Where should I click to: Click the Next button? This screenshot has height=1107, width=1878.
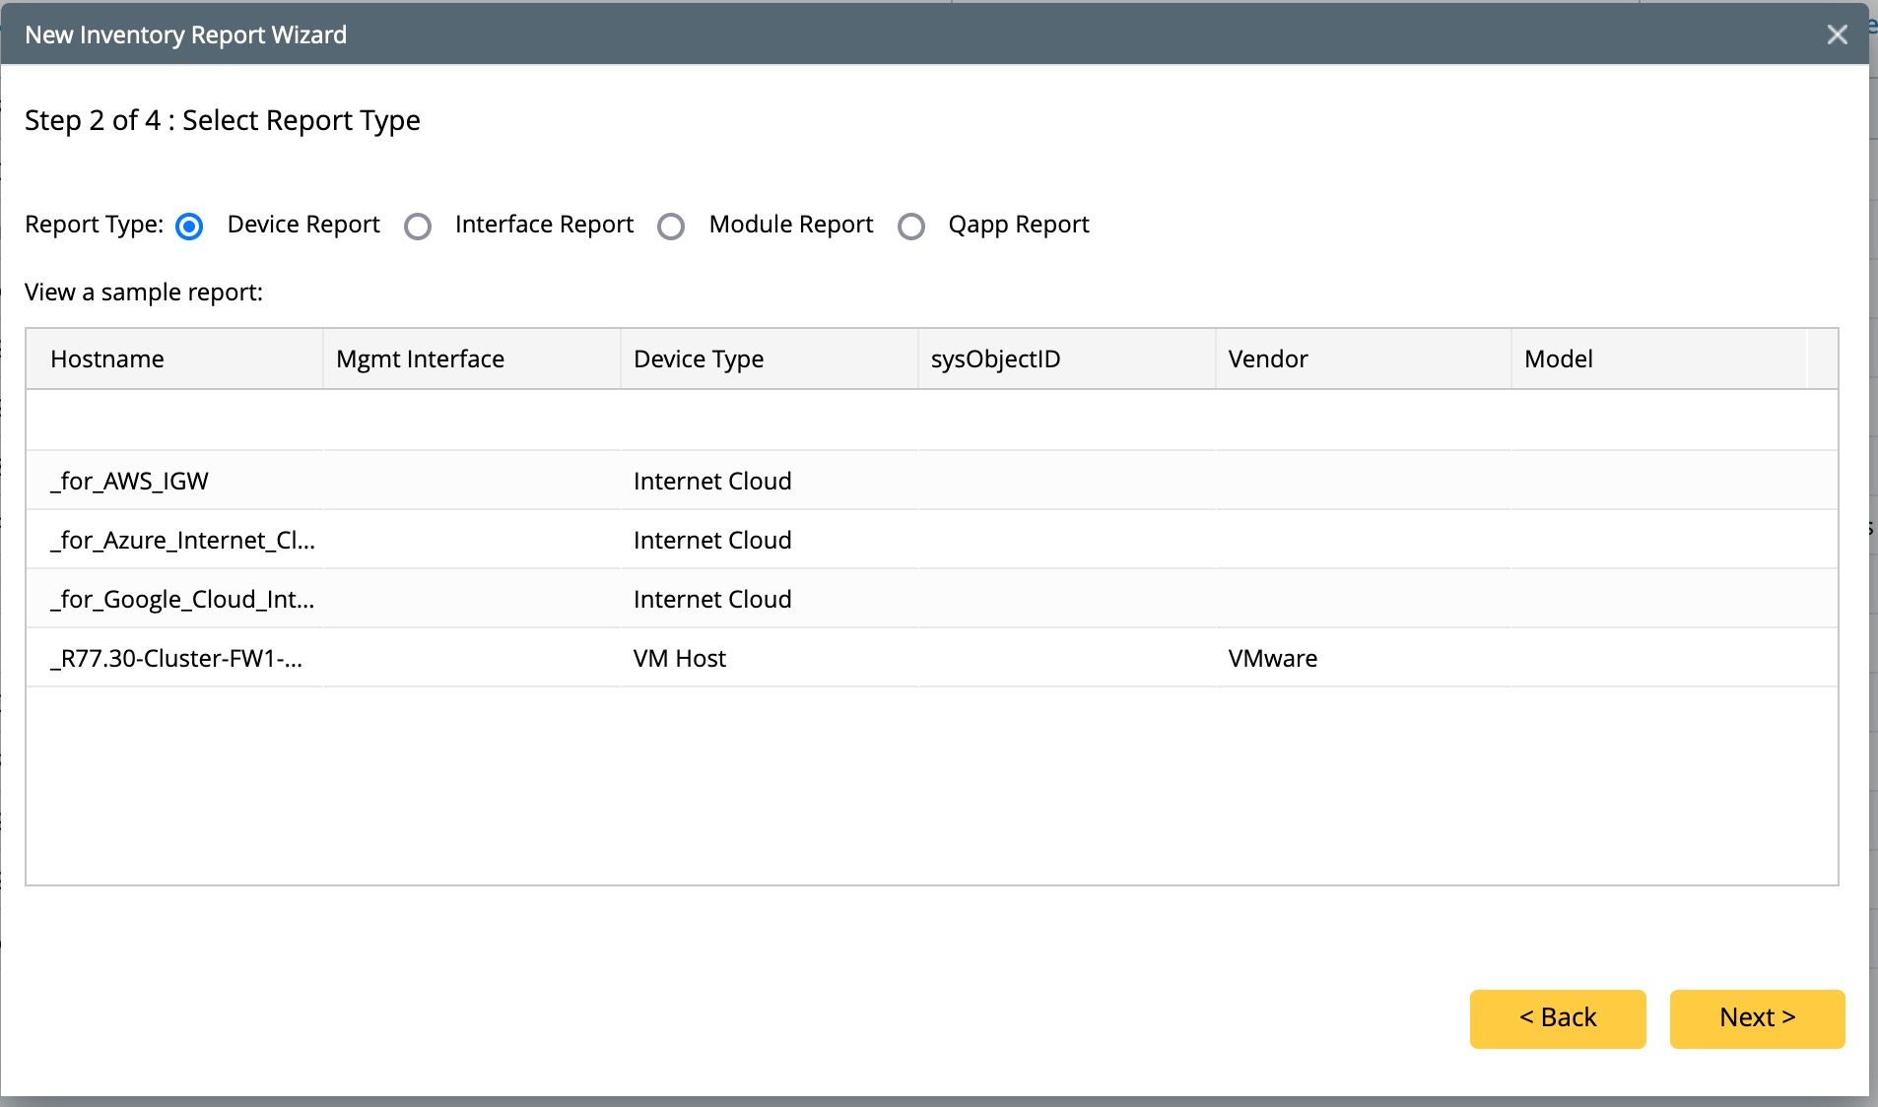[1757, 1018]
